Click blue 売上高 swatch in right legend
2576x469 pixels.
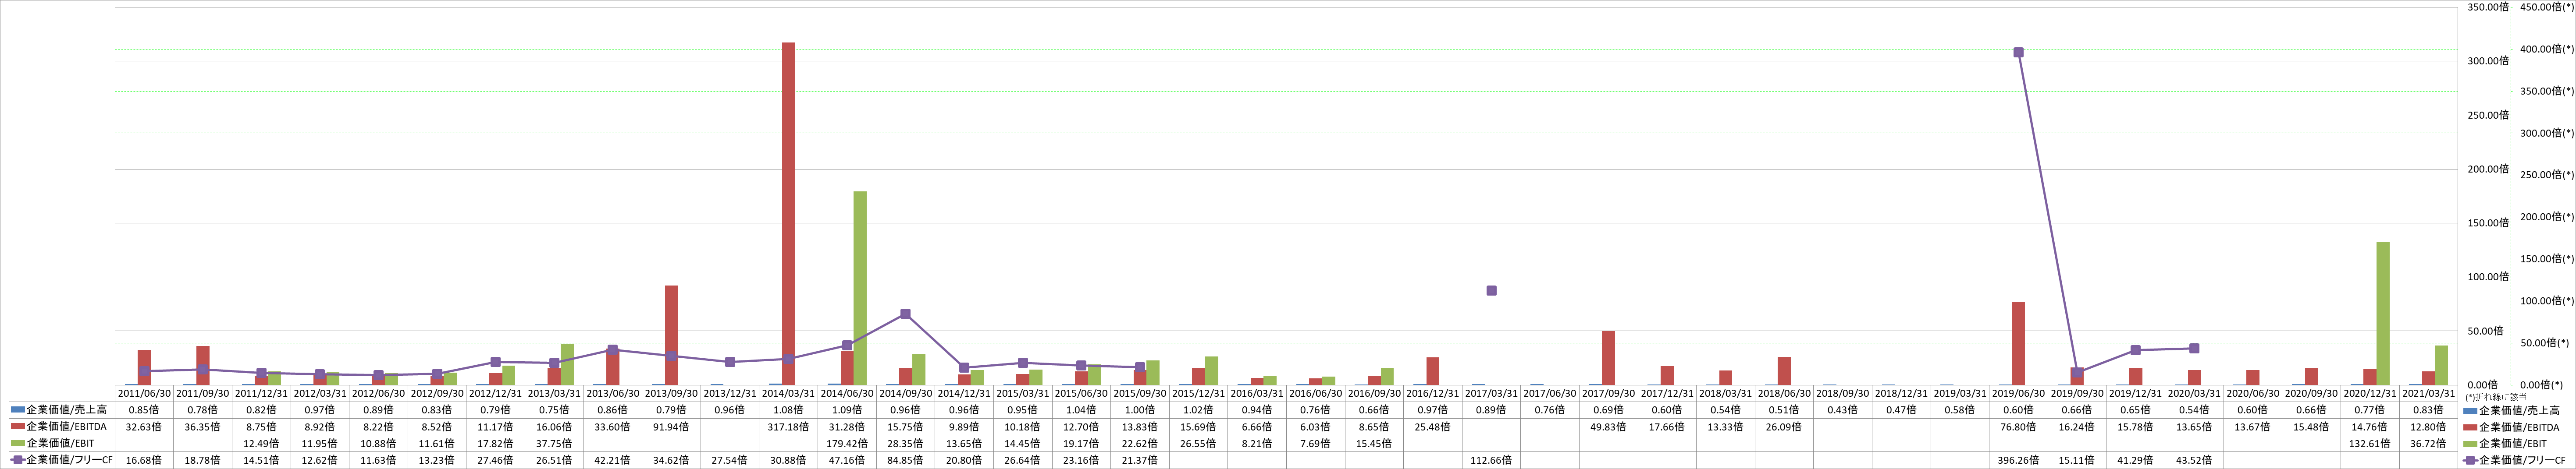point(2469,410)
